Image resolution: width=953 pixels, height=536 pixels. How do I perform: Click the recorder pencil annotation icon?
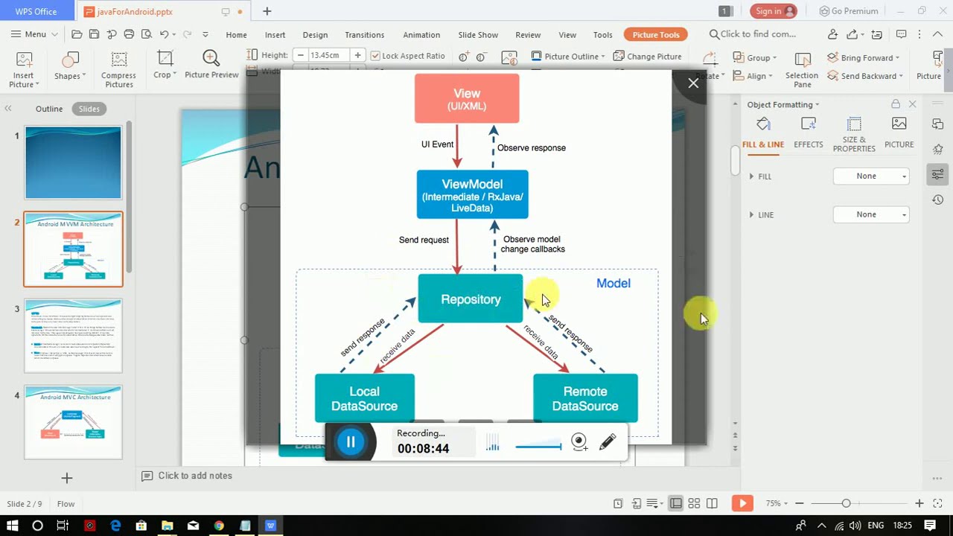point(607,442)
